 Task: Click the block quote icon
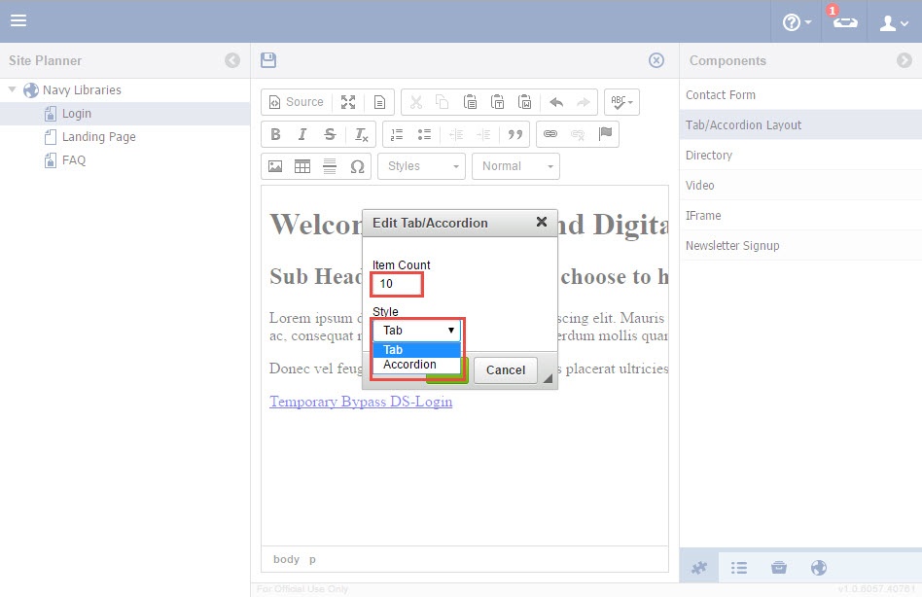click(515, 134)
